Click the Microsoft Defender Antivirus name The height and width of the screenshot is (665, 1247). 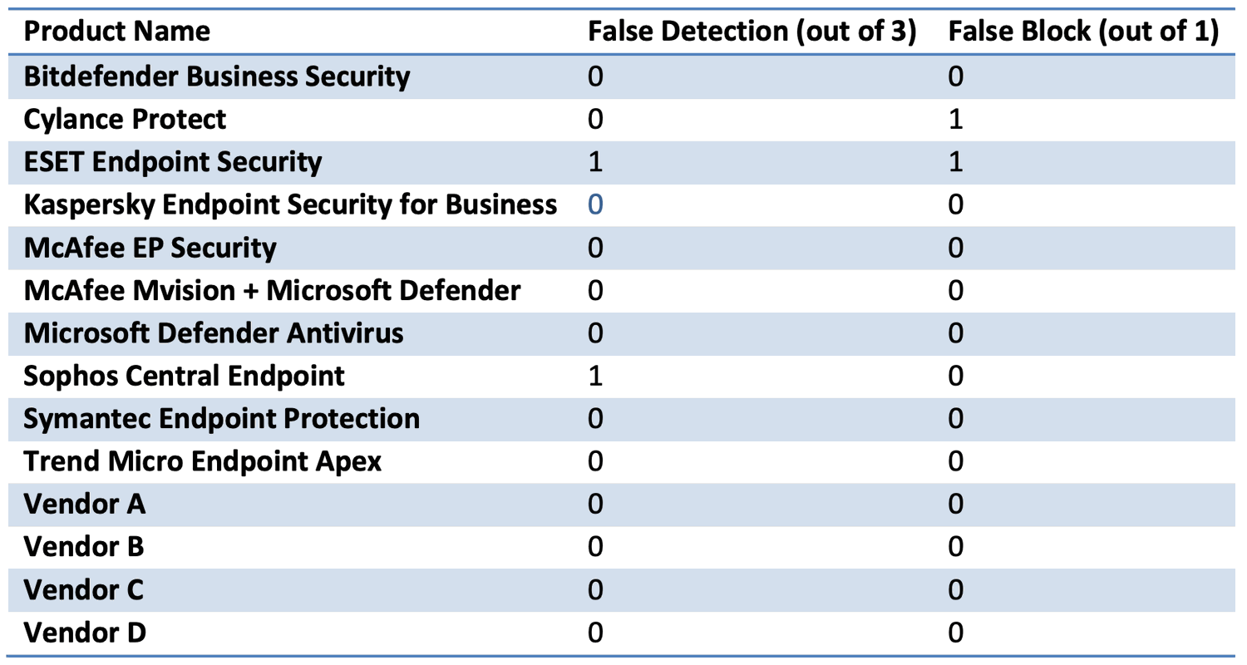pos(214,333)
